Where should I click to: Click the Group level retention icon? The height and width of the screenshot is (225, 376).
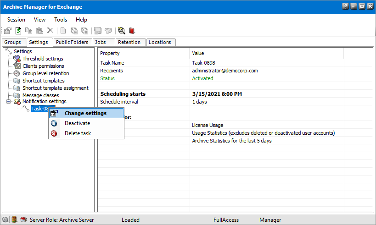point(17,73)
